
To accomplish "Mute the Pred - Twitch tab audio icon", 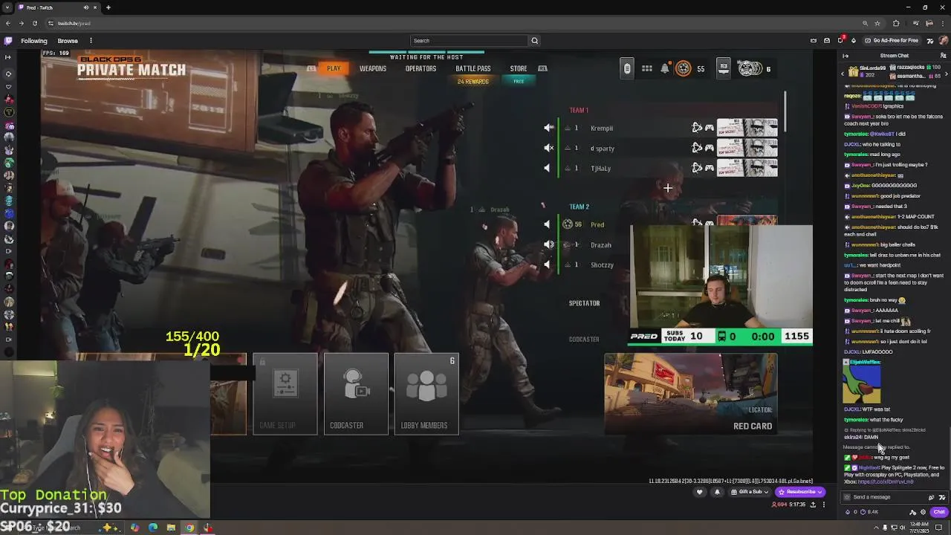I will [85, 7].
